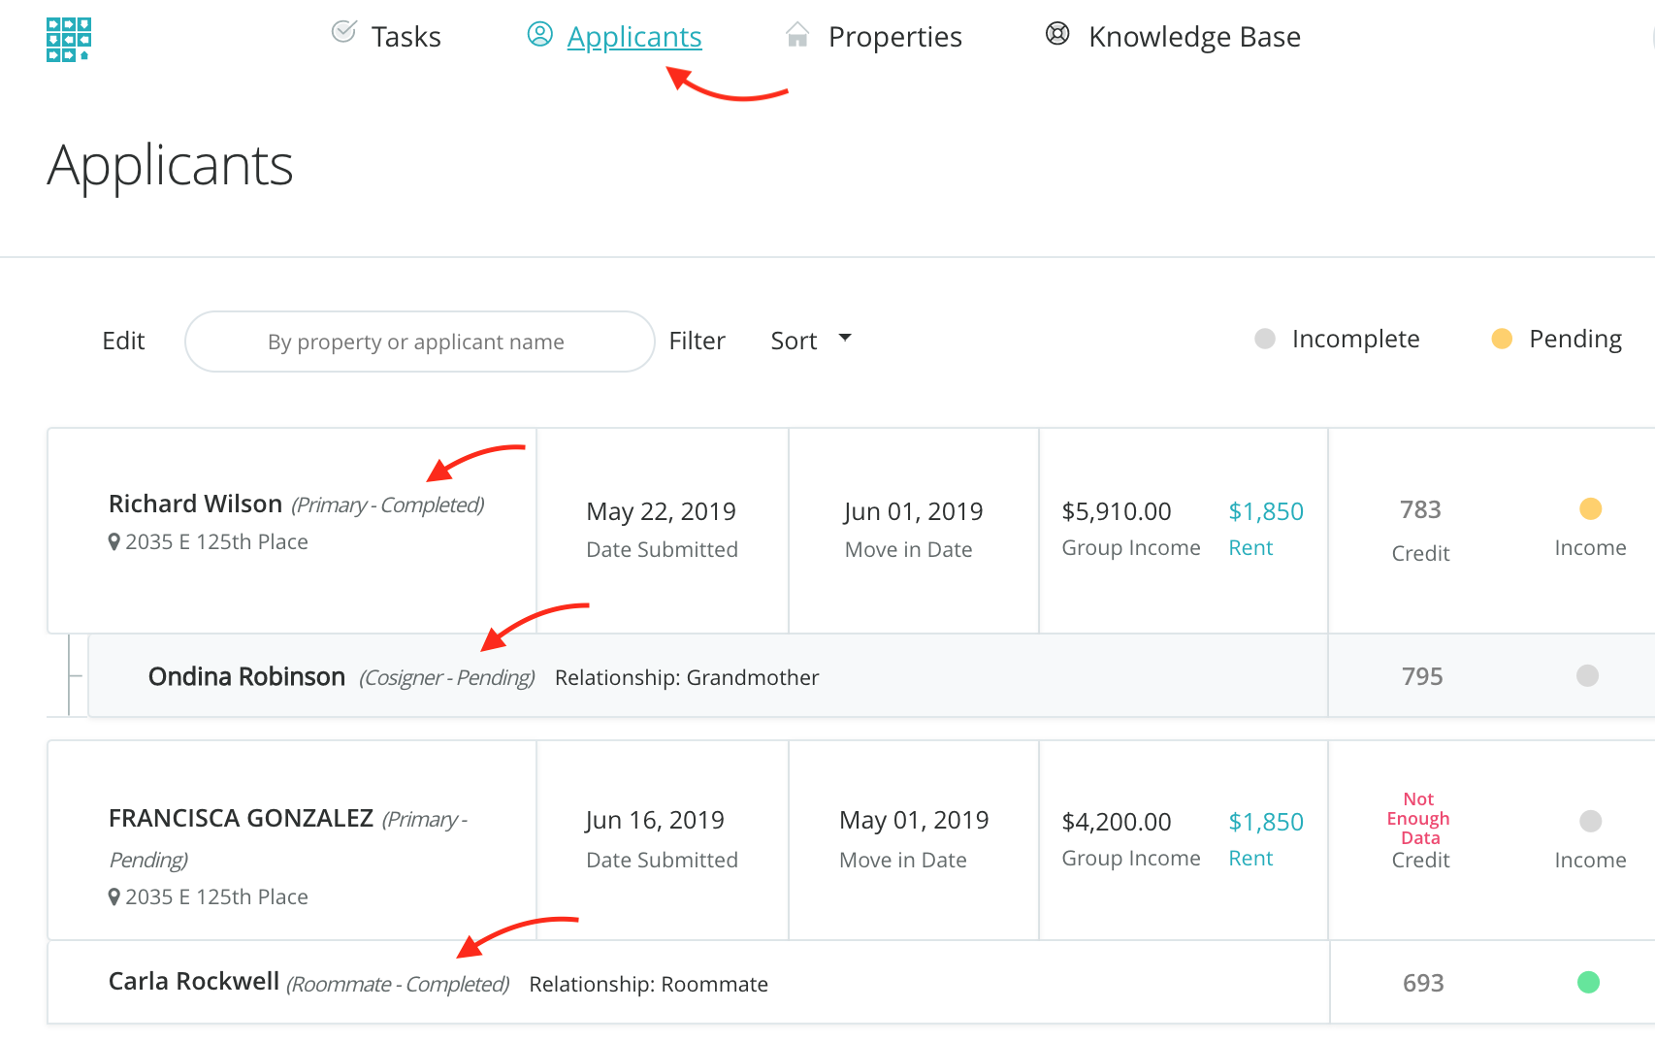Click Carla Rockwell's green status dot
Image resolution: width=1655 pixels, height=1042 pixels.
point(1588,982)
